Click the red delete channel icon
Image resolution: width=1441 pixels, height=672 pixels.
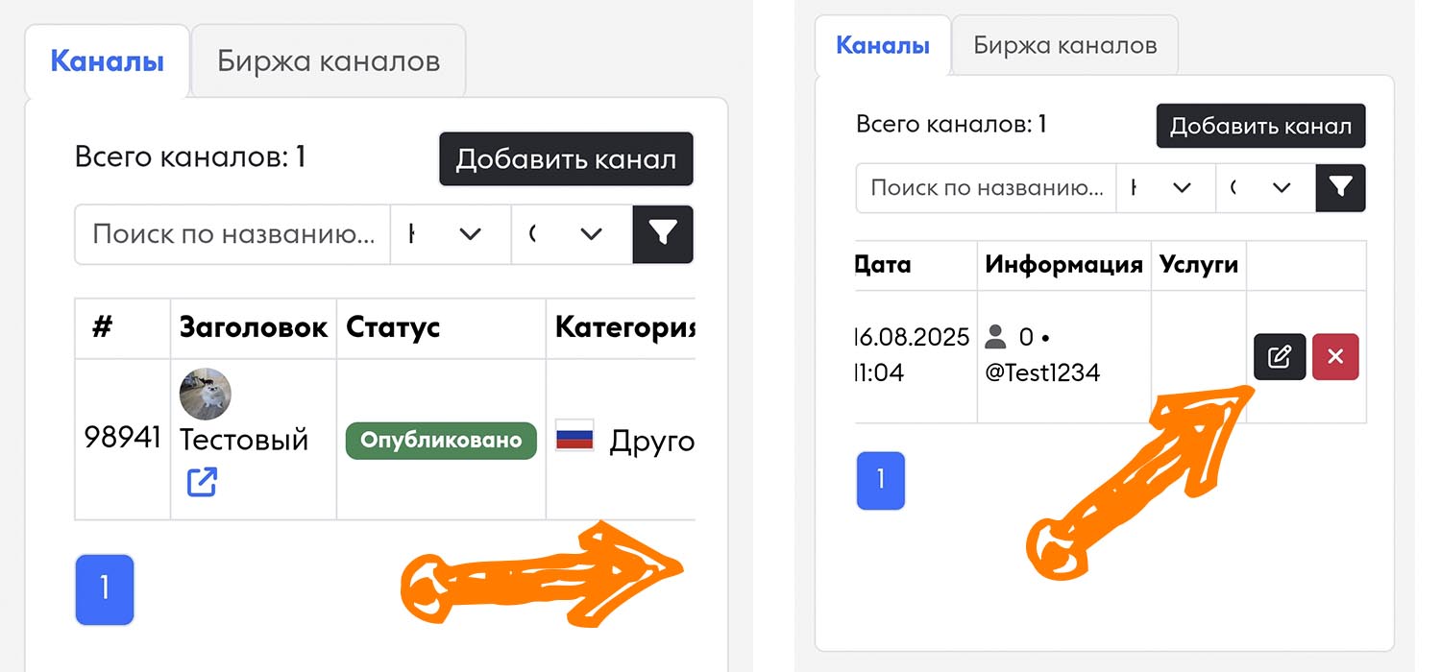pyautogui.click(x=1334, y=357)
